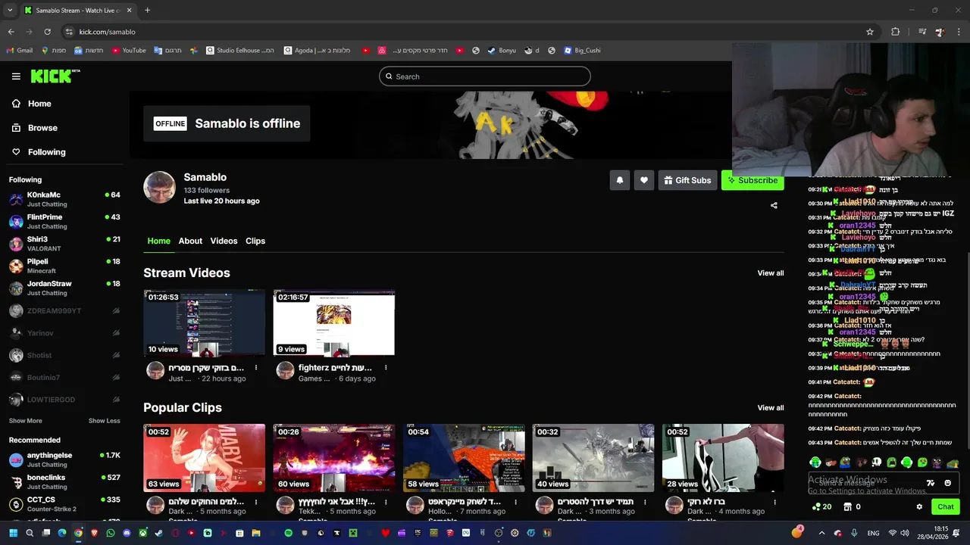Open Chrome extensions puzzle icon
The height and width of the screenshot is (545, 970).
896,32
